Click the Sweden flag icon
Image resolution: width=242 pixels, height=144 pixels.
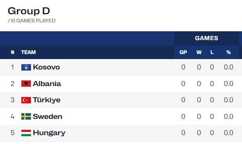pyautogui.click(x=26, y=116)
